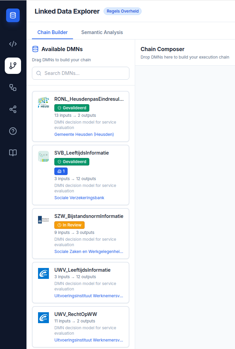
Task: Open the help question mark icon
Action: tap(13, 131)
